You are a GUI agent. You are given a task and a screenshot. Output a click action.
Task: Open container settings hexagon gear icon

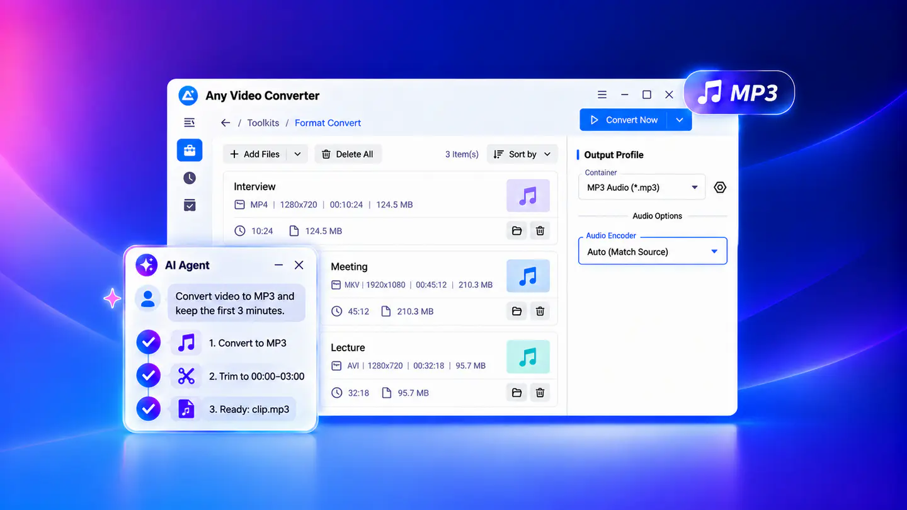point(720,188)
